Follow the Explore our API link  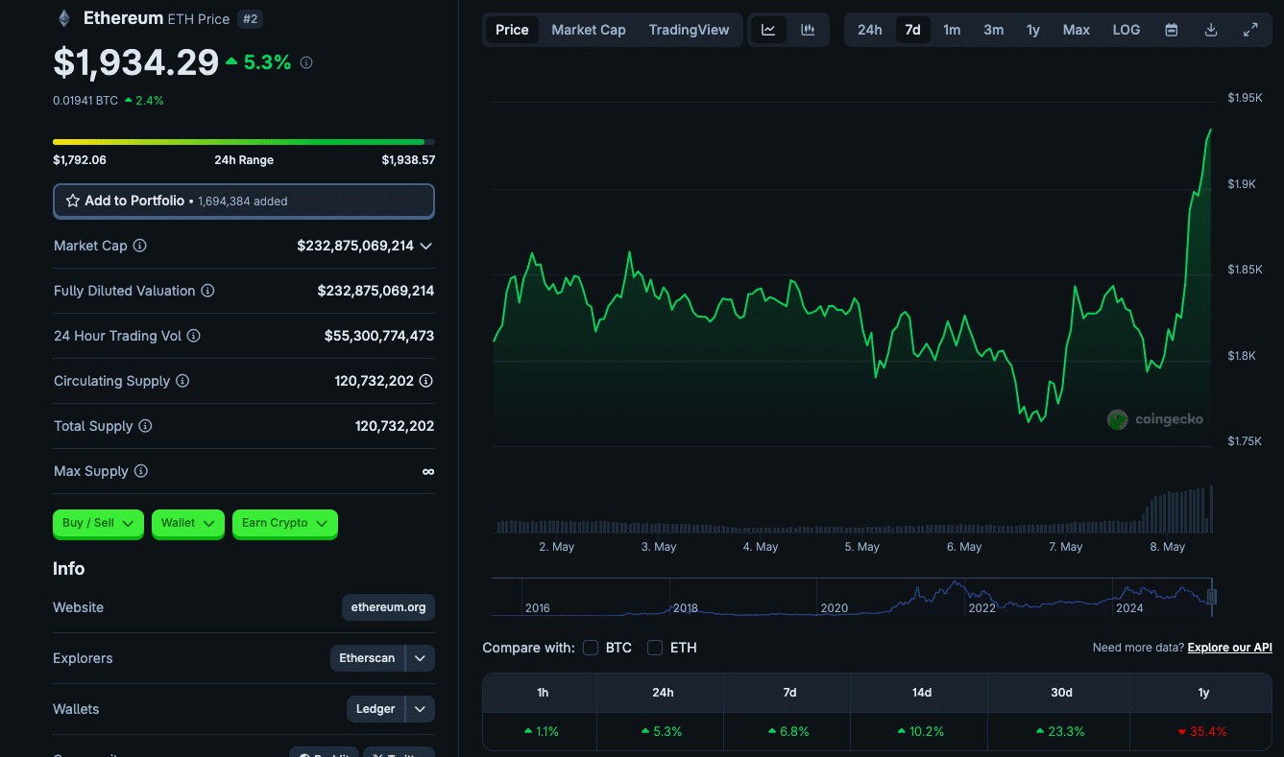(1230, 648)
